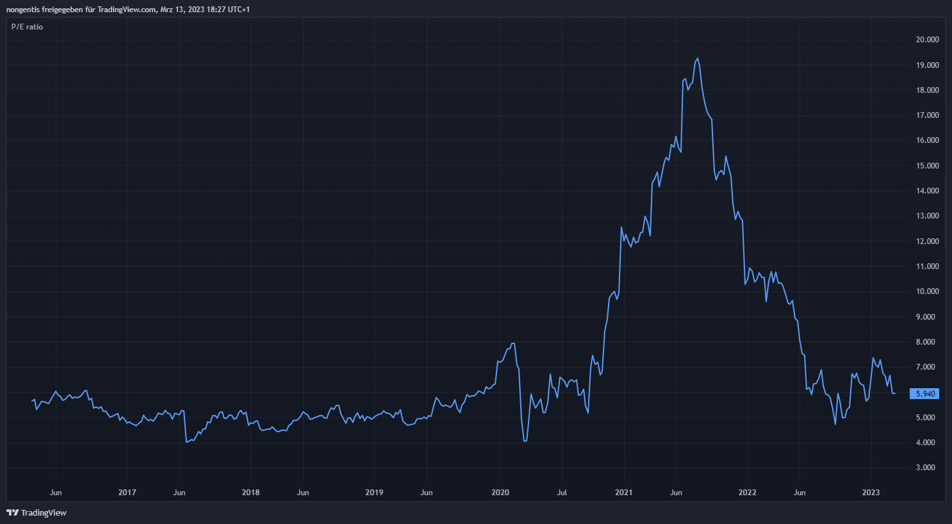Image resolution: width=952 pixels, height=524 pixels.
Task: Select the 15.000 price scale label
Action: pyautogui.click(x=927, y=166)
